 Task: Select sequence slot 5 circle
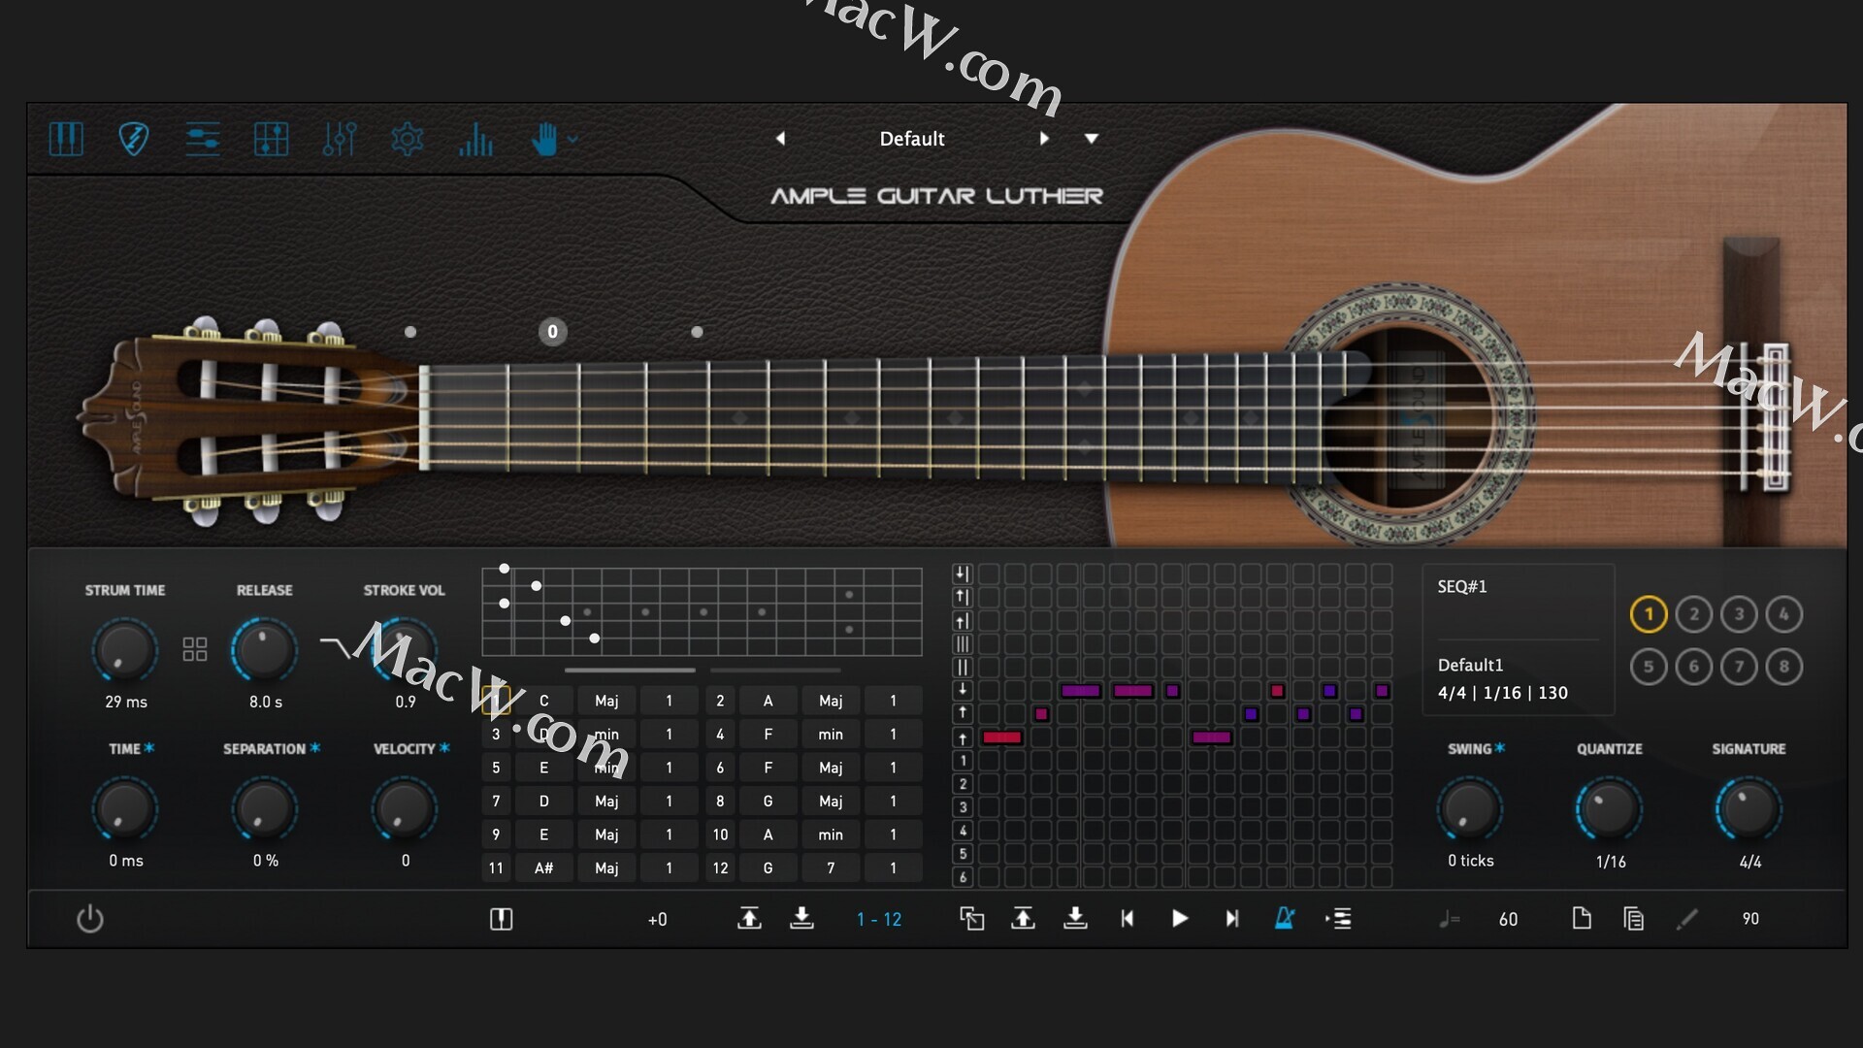[1649, 667]
